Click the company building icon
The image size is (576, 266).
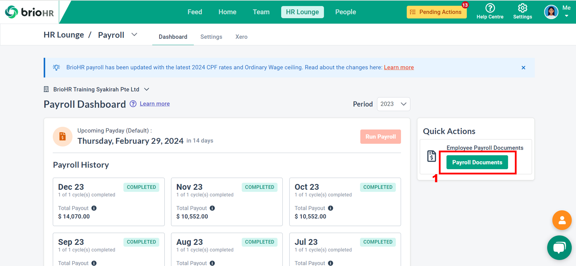pos(46,89)
